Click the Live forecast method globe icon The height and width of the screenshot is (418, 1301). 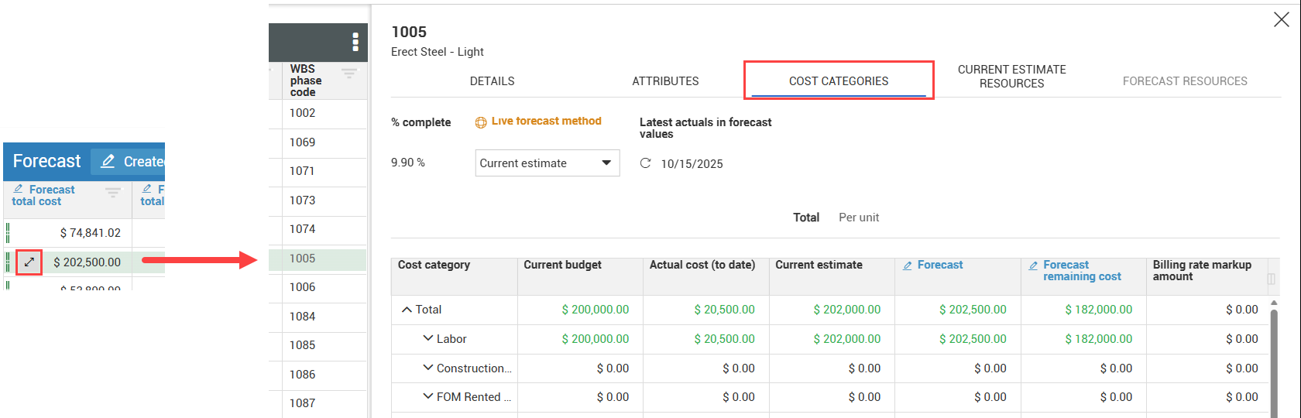481,122
